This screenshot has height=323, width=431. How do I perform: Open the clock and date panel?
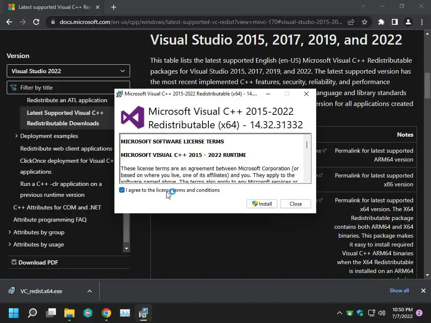[x=402, y=313]
